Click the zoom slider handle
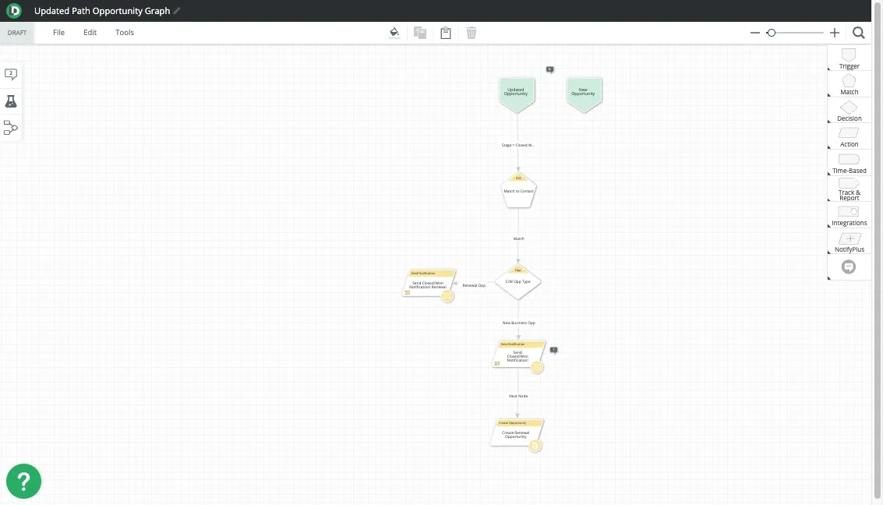This screenshot has width=883, height=505. coord(771,33)
